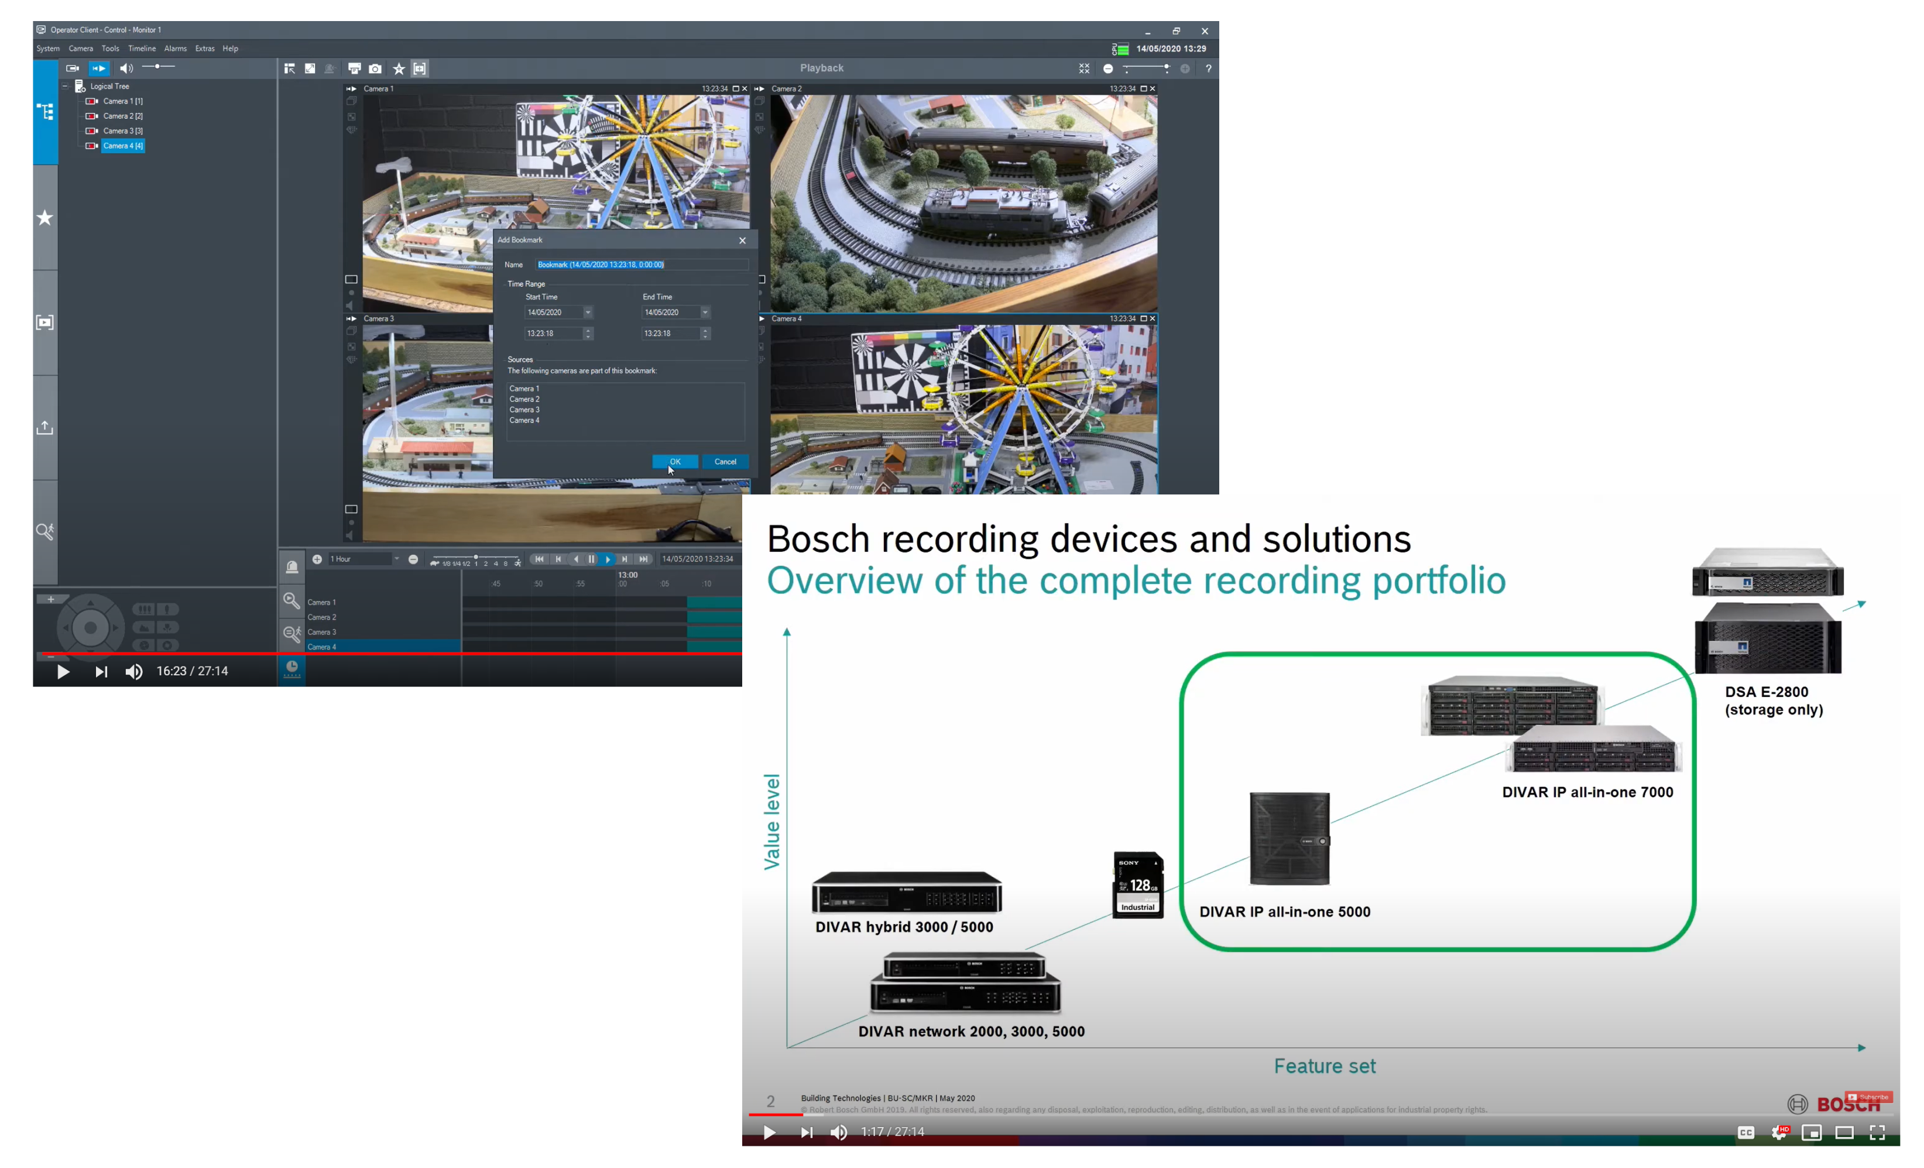Open the export sidebar tab

45,428
